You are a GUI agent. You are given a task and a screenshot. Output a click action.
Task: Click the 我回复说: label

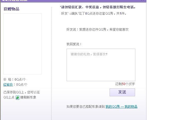point(74,44)
